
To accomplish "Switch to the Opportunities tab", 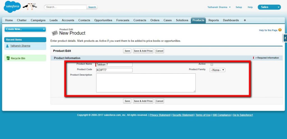I will (103, 20).
